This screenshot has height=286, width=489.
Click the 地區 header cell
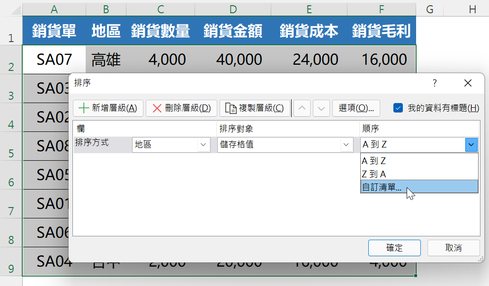(x=106, y=31)
